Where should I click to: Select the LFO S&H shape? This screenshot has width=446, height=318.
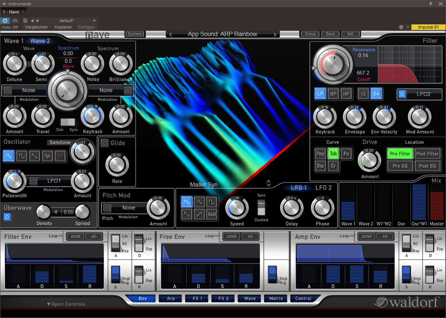click(x=212, y=214)
